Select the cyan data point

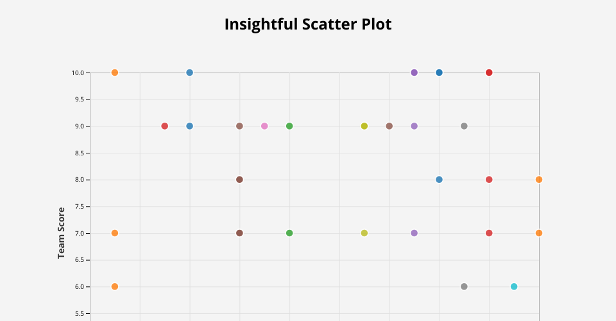point(514,286)
